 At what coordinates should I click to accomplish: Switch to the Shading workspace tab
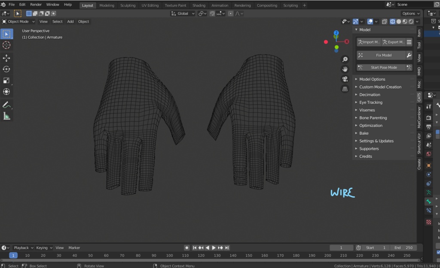coord(199,5)
